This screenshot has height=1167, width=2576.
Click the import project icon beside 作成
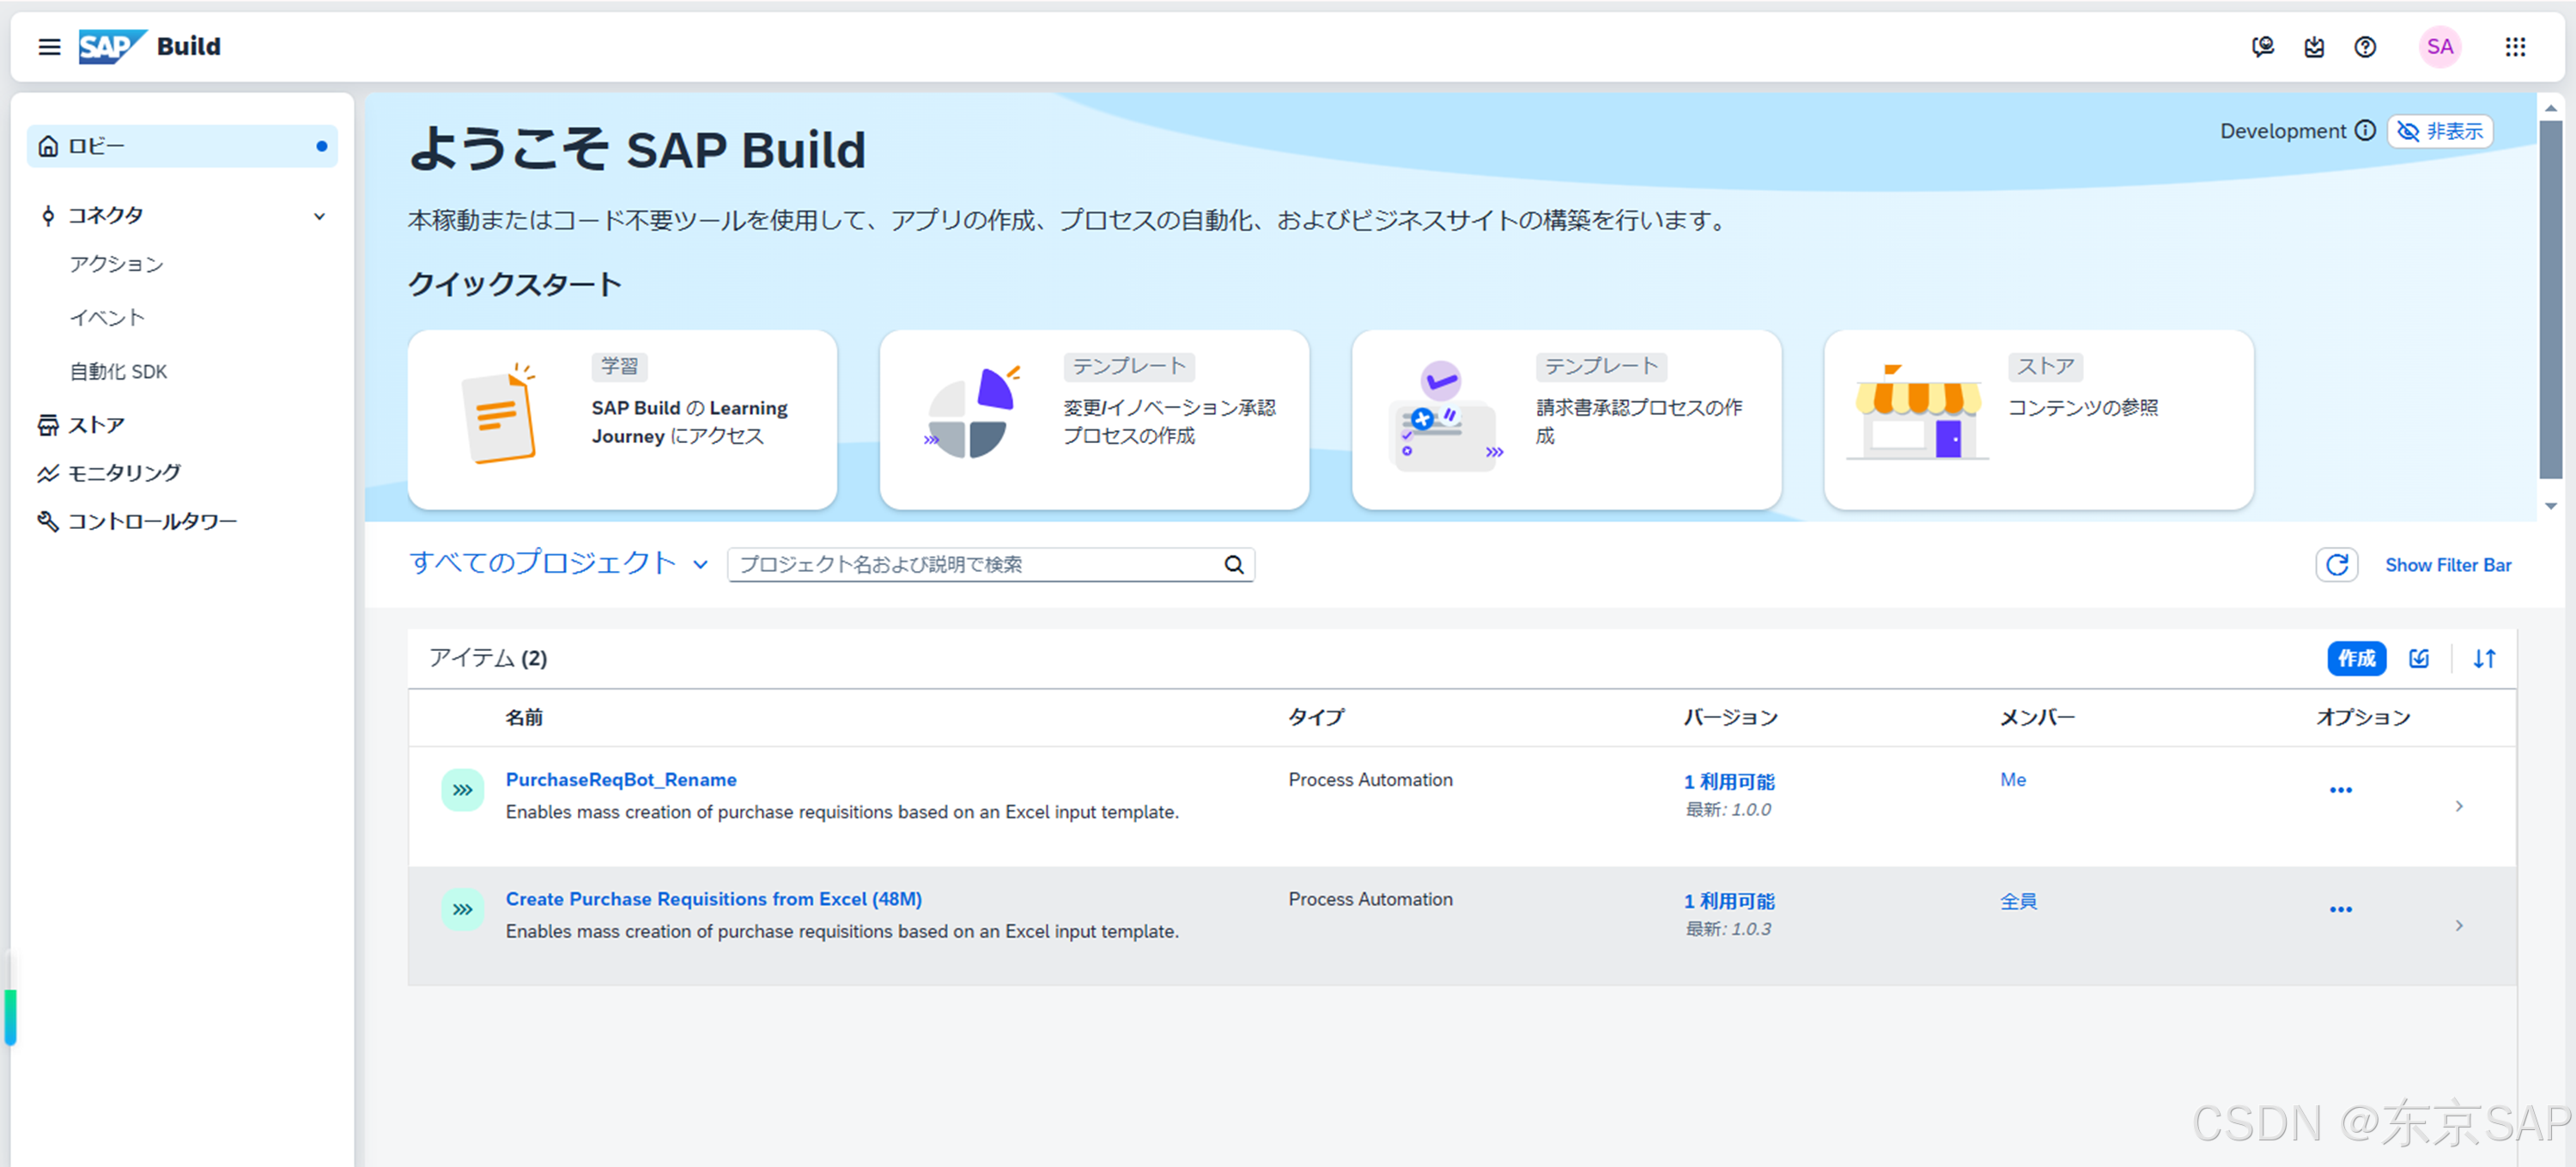[2419, 659]
